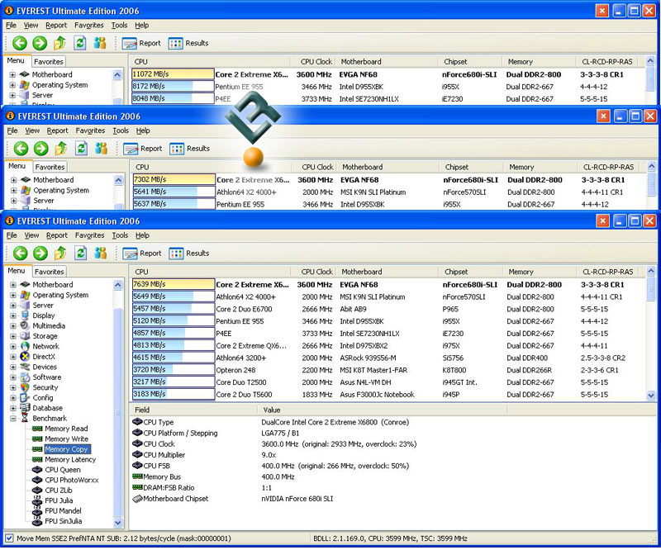Open FPU Mandel benchmark
This screenshot has width=661, height=550.
click(64, 511)
